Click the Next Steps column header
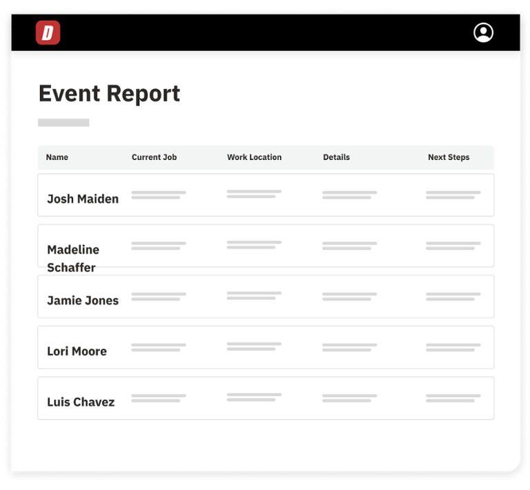Screen dimensions: 530x490 pyautogui.click(x=448, y=157)
